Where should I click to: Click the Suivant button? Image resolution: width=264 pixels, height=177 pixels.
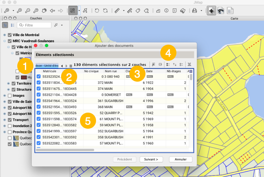(151, 159)
